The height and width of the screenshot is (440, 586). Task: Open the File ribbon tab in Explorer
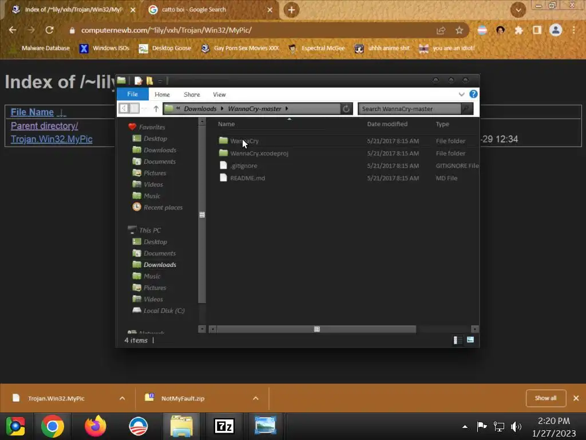click(x=132, y=95)
